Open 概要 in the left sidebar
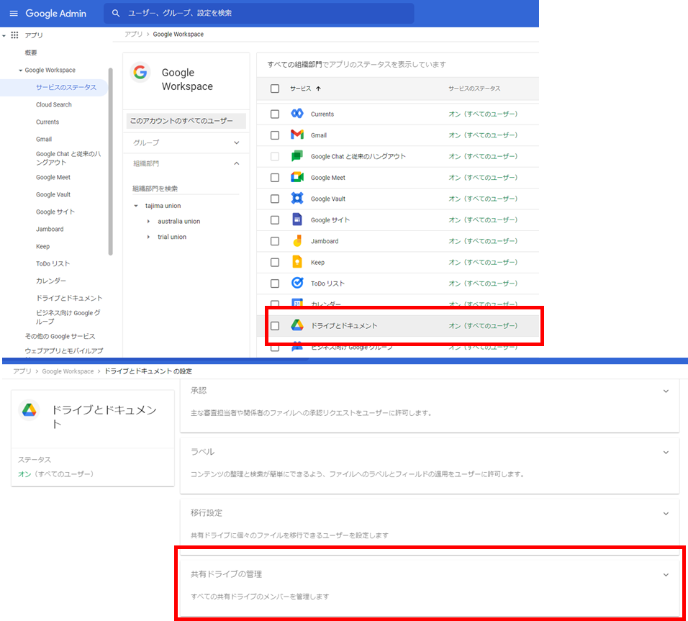688x621 pixels. coord(31,53)
